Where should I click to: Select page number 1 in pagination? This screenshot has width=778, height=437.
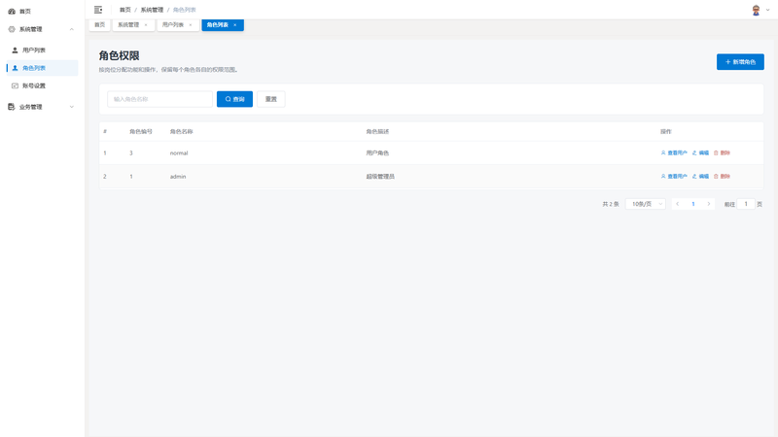693,204
